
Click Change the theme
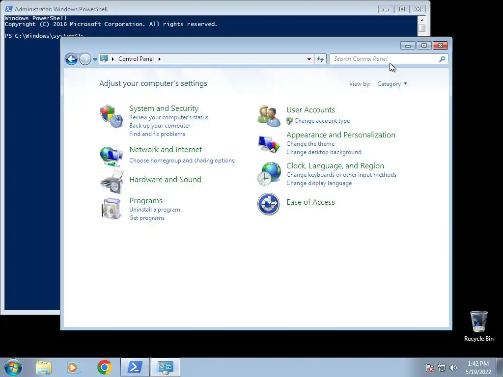(310, 144)
